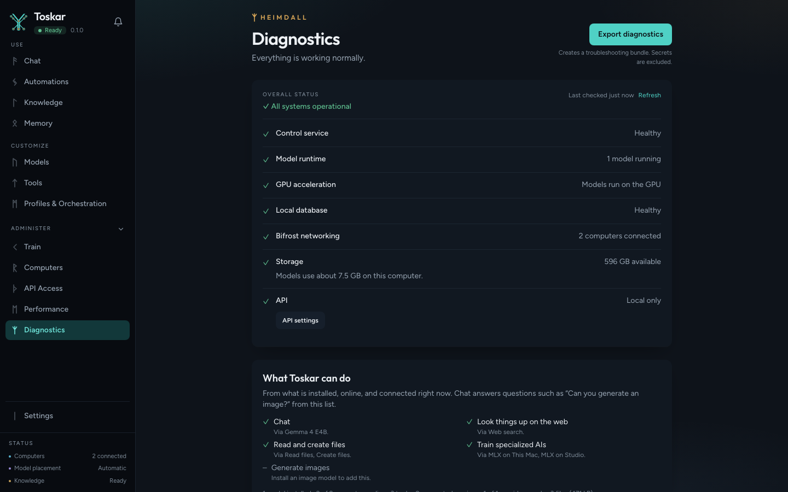Open notifications bell
The height and width of the screenshot is (492, 788).
[118, 22]
